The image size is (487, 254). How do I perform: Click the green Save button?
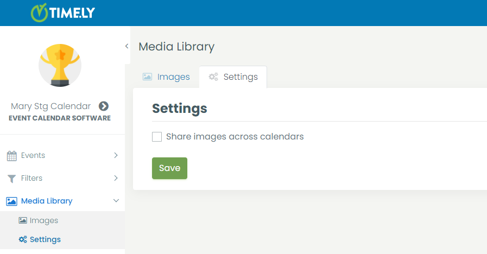[x=169, y=168]
